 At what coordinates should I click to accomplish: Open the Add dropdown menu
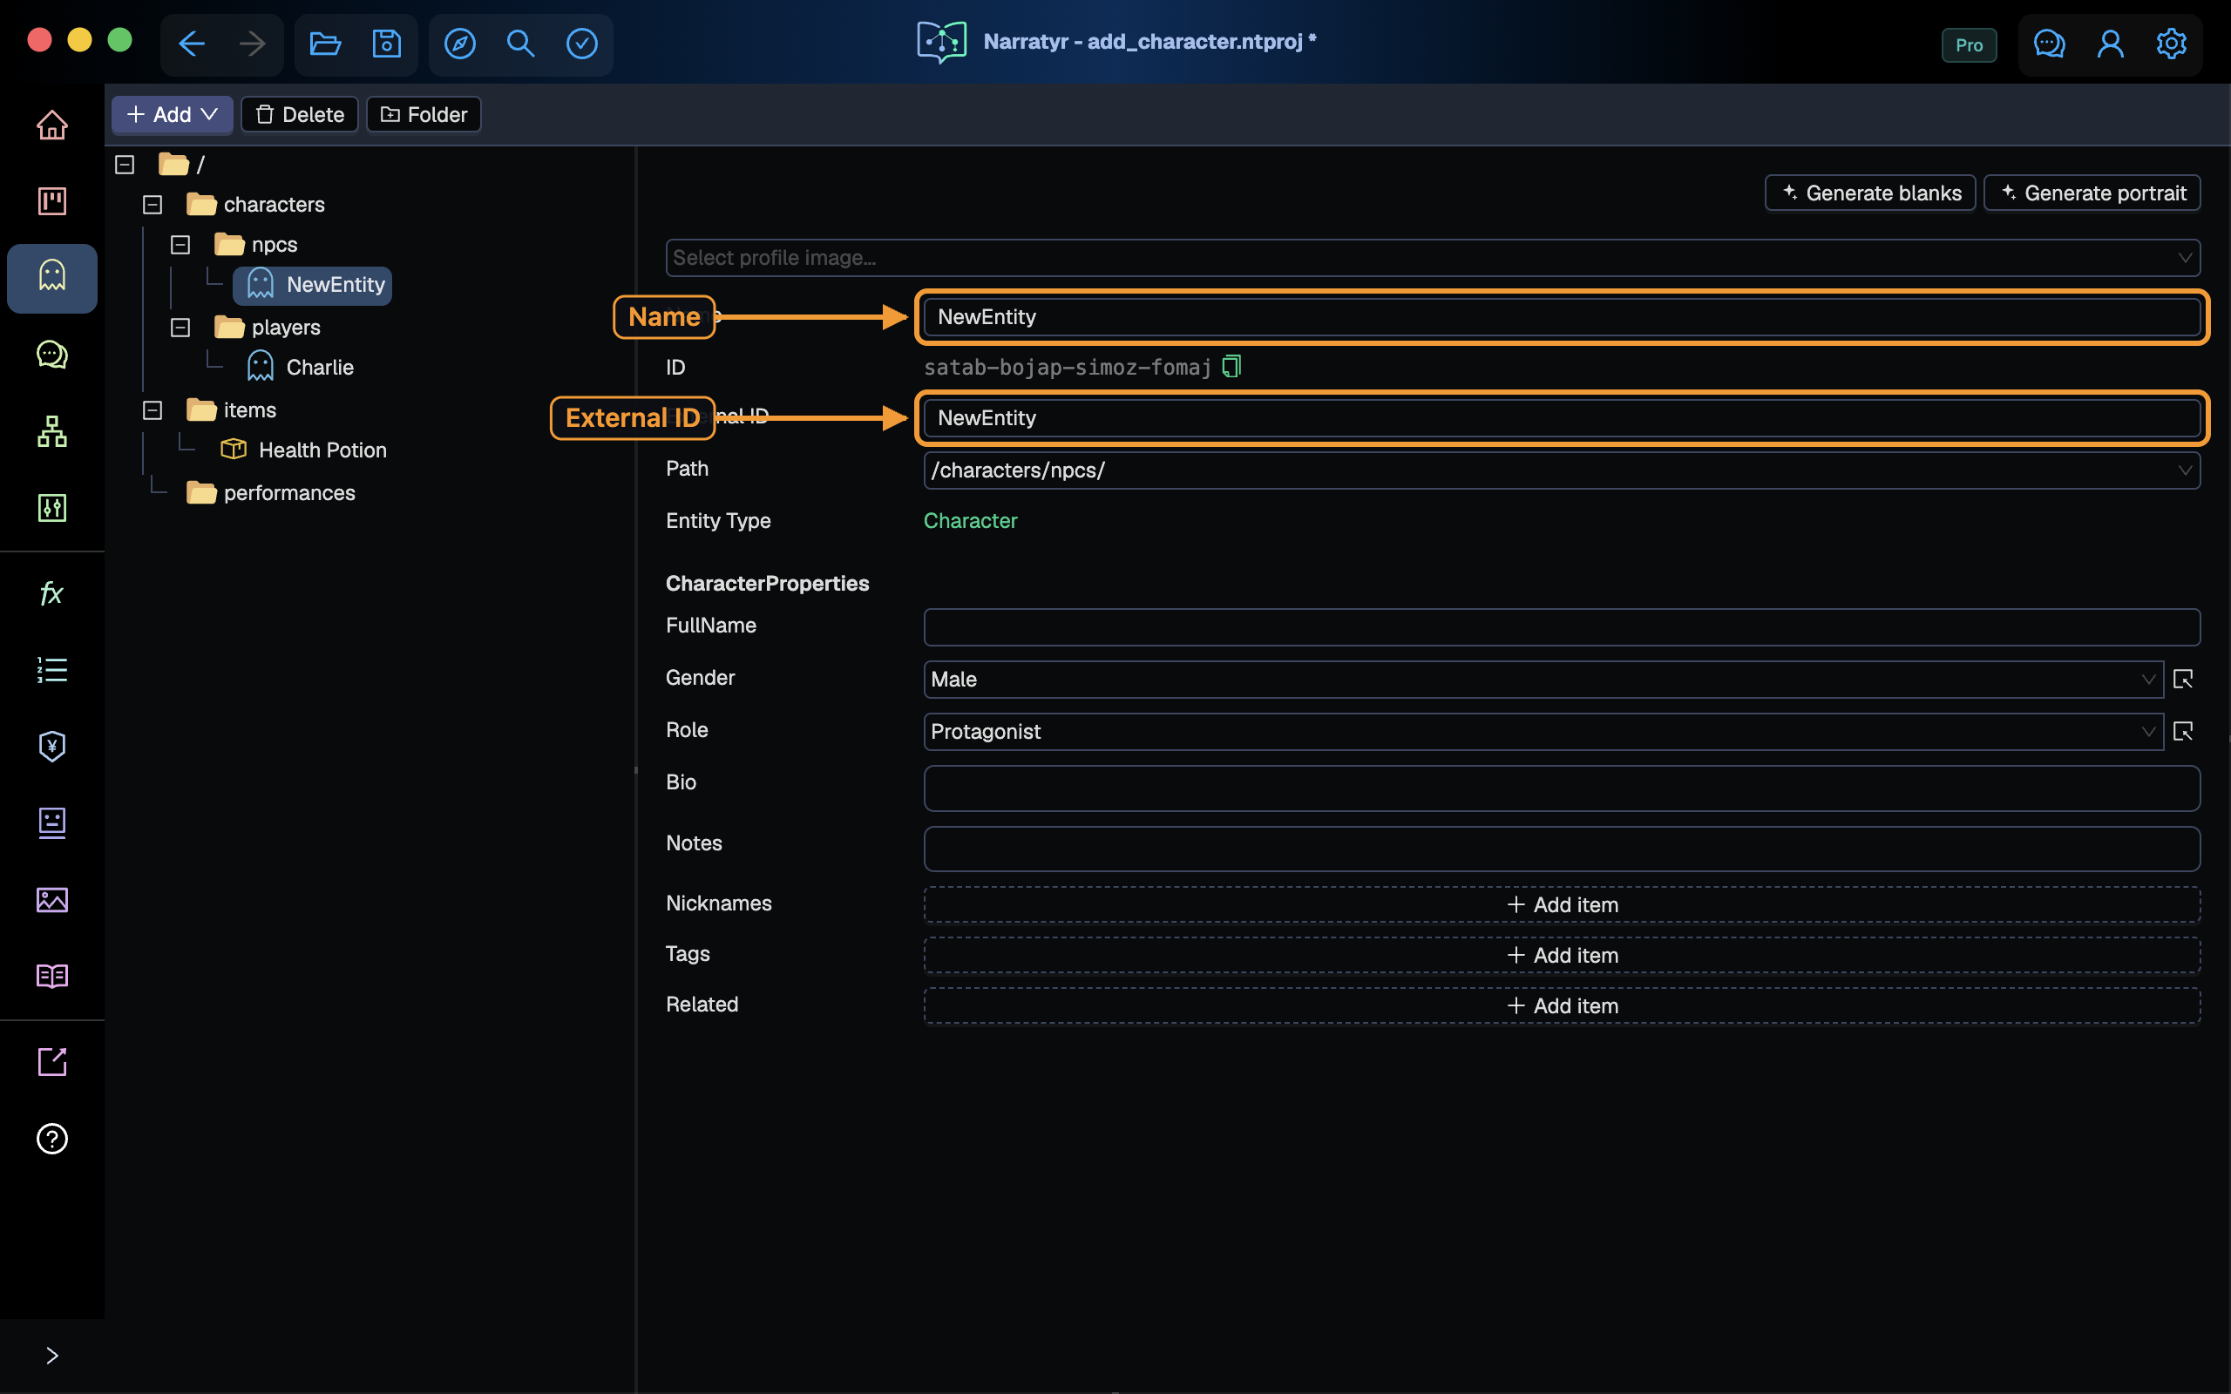point(173,114)
